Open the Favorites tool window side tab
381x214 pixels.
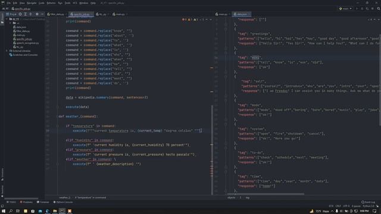pos(2,191)
